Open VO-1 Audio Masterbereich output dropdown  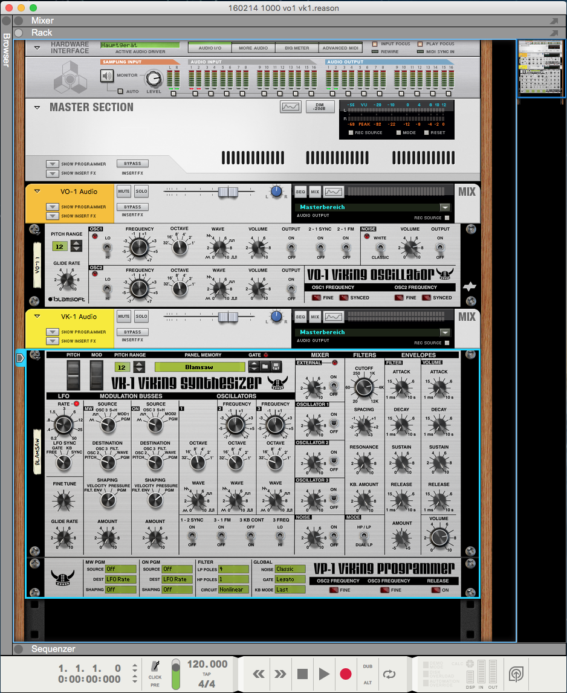coord(445,207)
